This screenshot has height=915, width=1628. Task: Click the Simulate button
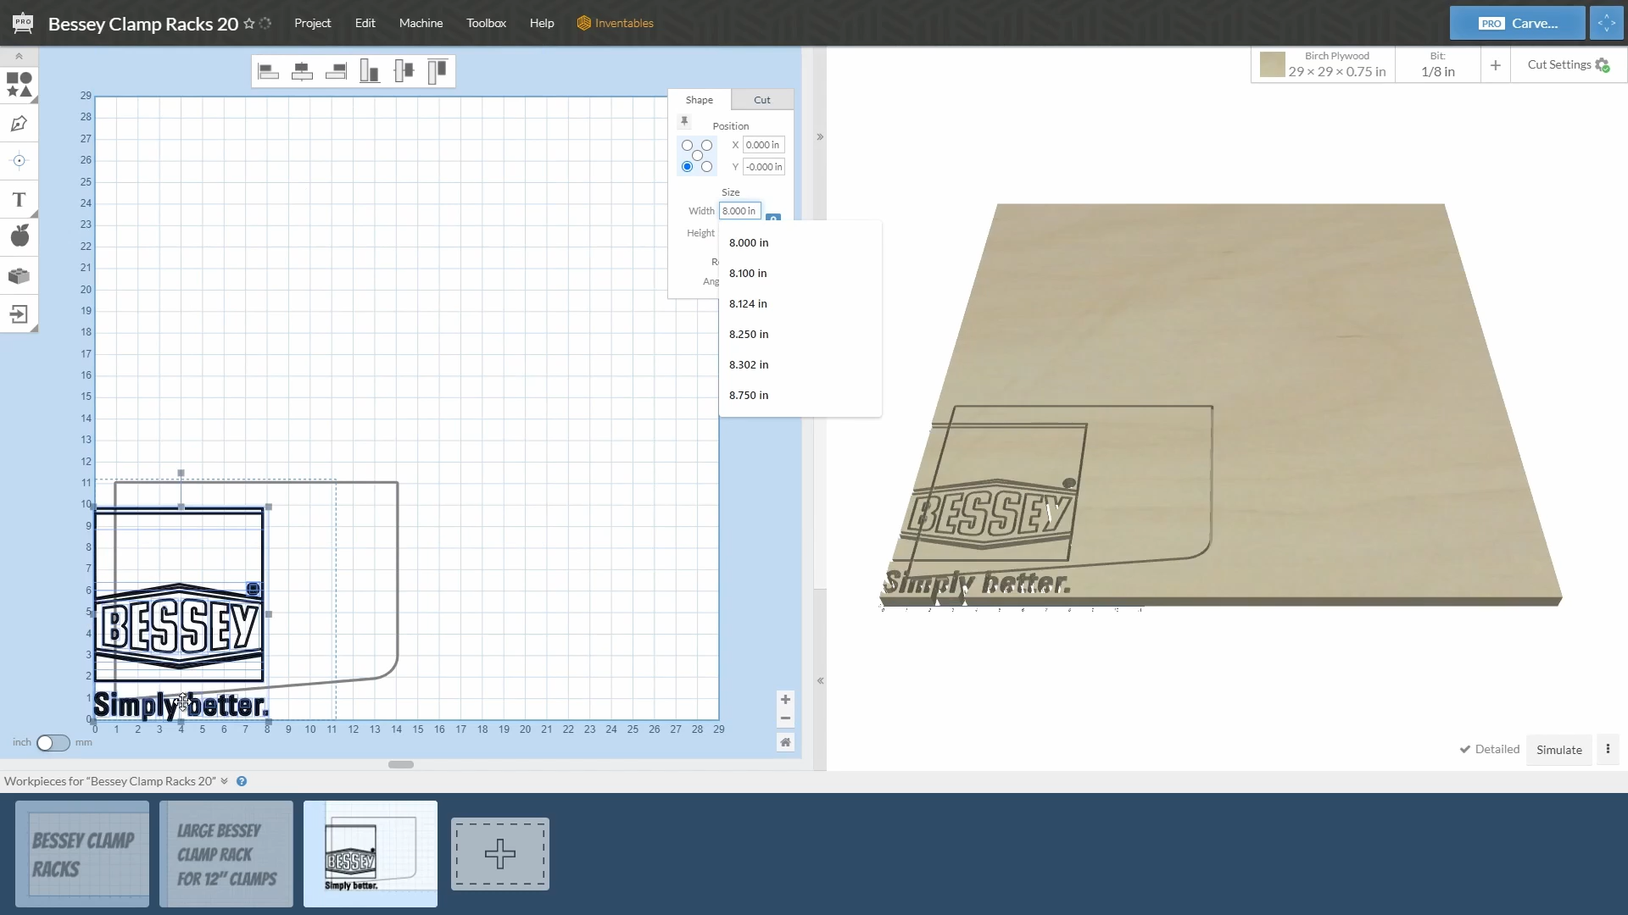pos(1558,750)
